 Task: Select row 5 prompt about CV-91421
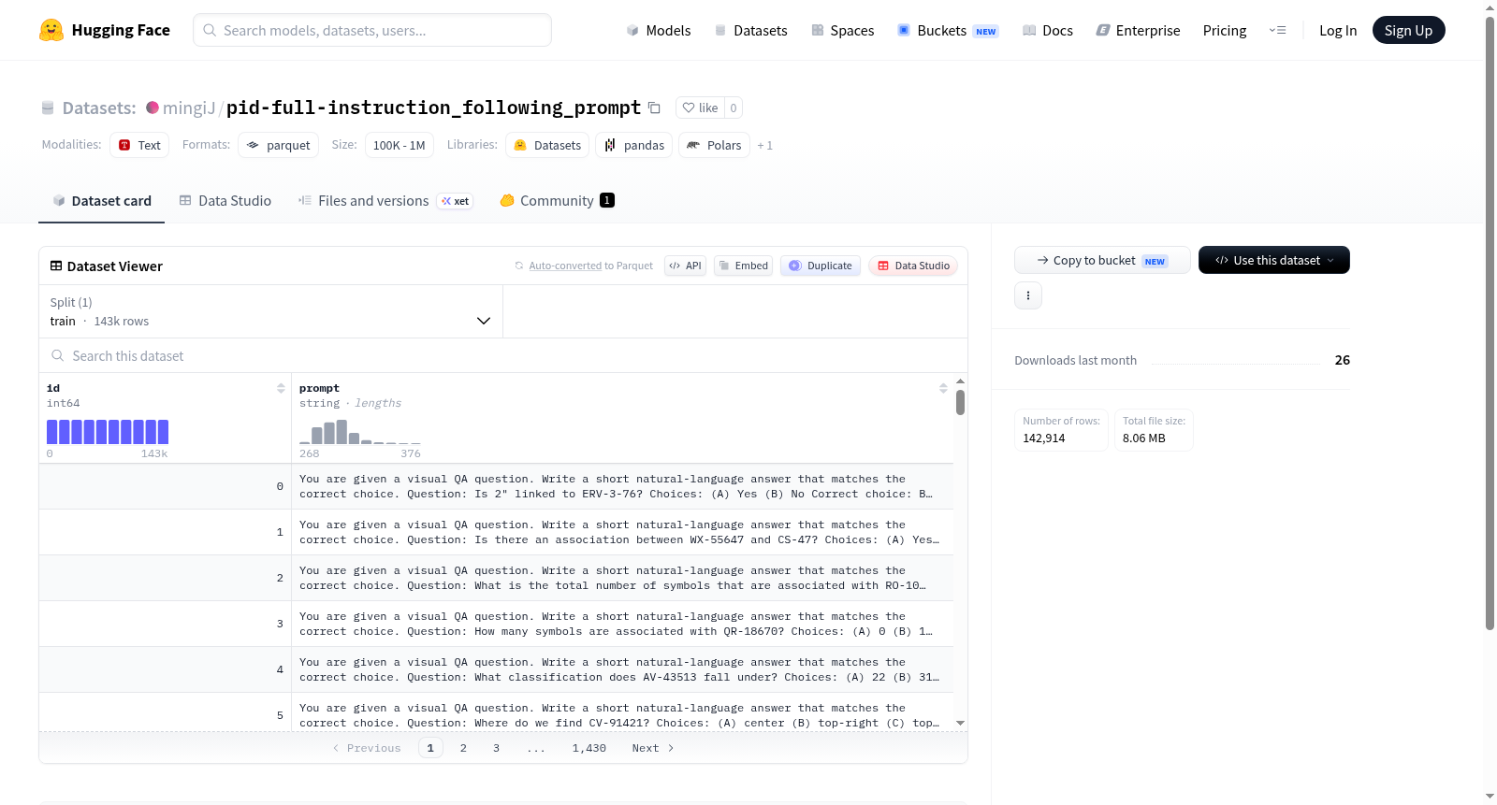(622, 715)
